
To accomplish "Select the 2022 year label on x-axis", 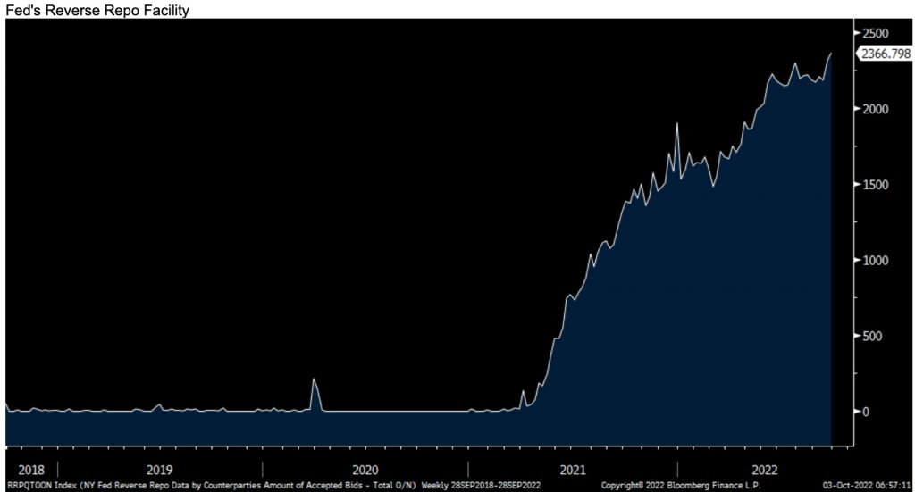I will [x=766, y=469].
